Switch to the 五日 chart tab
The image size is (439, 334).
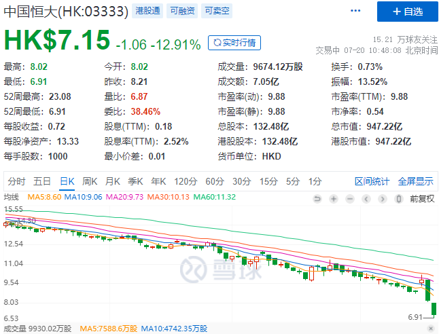pyautogui.click(x=41, y=181)
